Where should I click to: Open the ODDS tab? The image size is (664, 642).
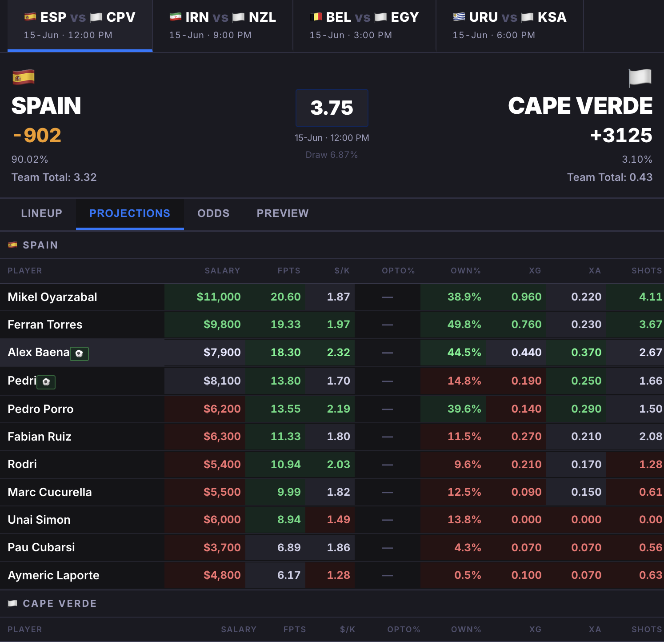tap(213, 213)
